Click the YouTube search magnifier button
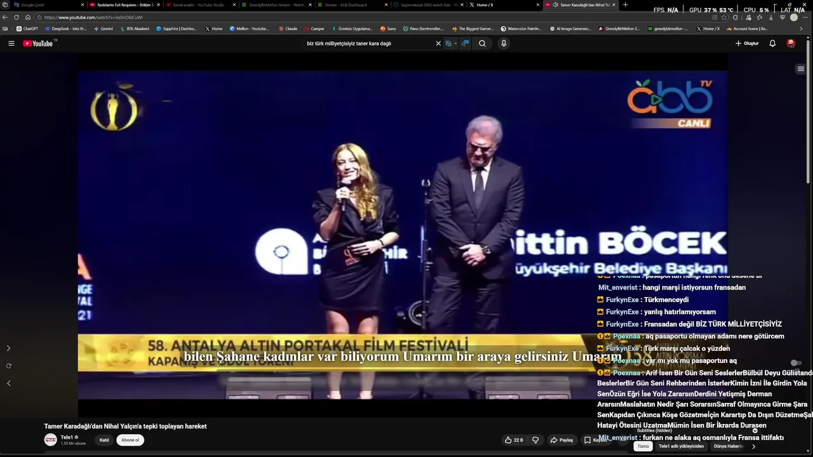 pos(482,43)
